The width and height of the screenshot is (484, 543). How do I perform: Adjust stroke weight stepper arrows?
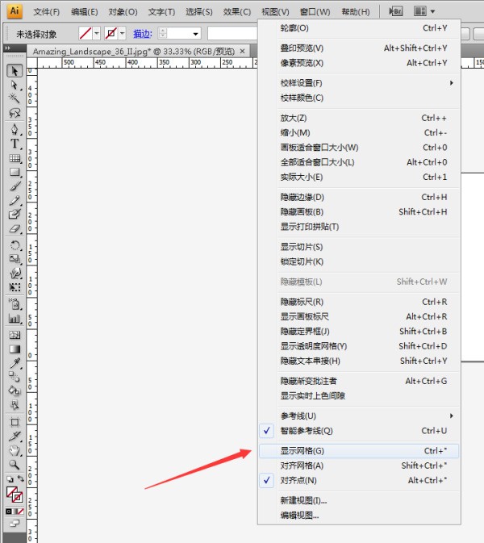[x=163, y=34]
